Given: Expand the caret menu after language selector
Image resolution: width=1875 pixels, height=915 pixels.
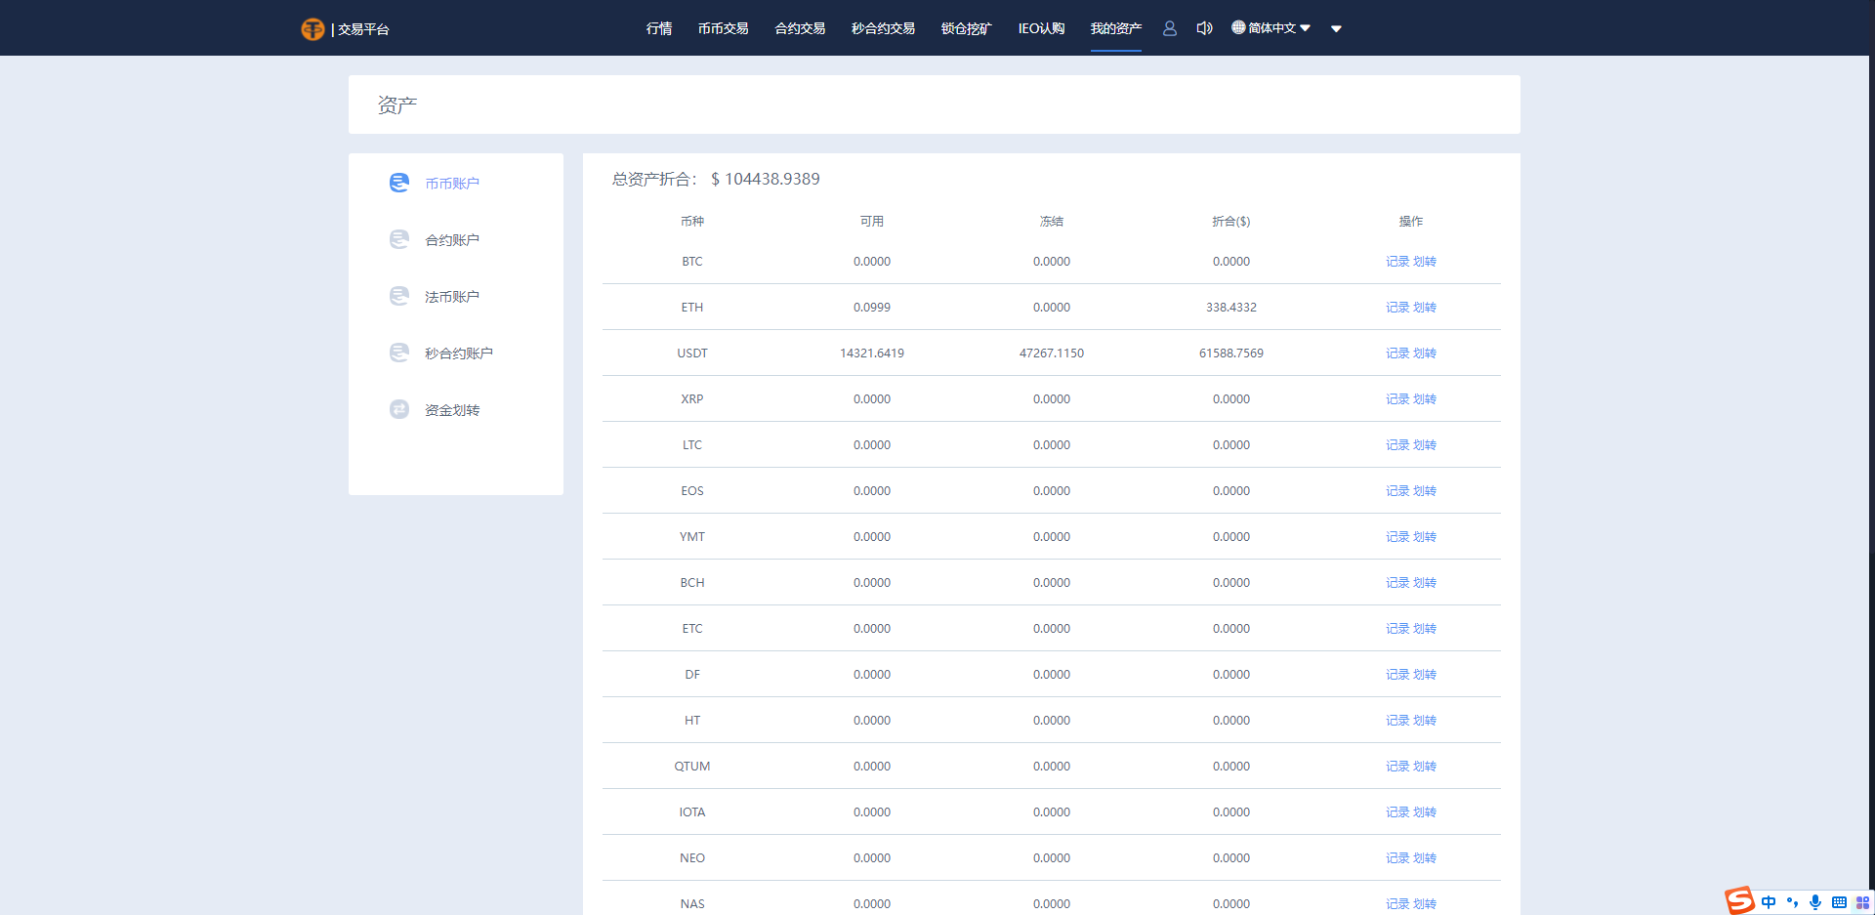Looking at the screenshot, I should tap(1336, 29).
